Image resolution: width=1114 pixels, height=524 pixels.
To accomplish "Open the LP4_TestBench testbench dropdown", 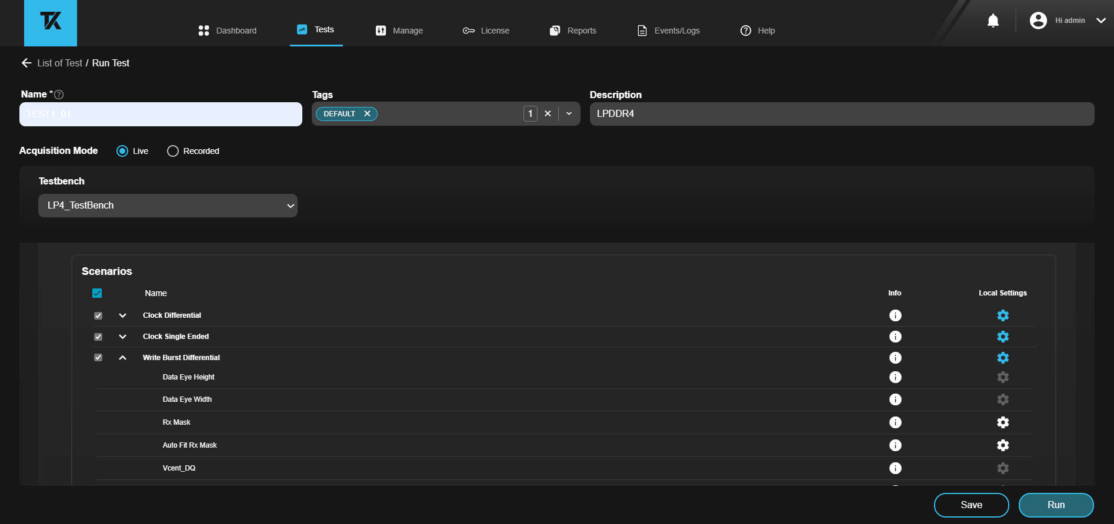I will [x=168, y=206].
